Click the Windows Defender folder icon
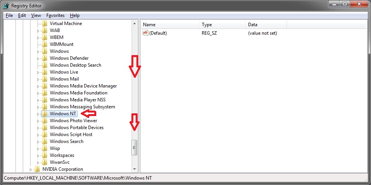The height and width of the screenshot is (185, 371). (44, 58)
